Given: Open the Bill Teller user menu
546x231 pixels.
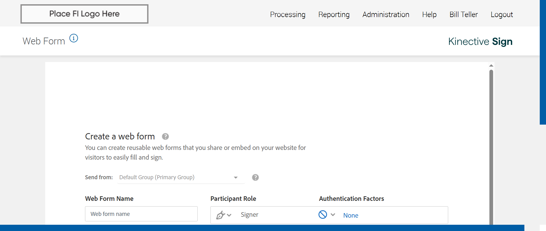Looking at the screenshot, I should pos(464,15).
